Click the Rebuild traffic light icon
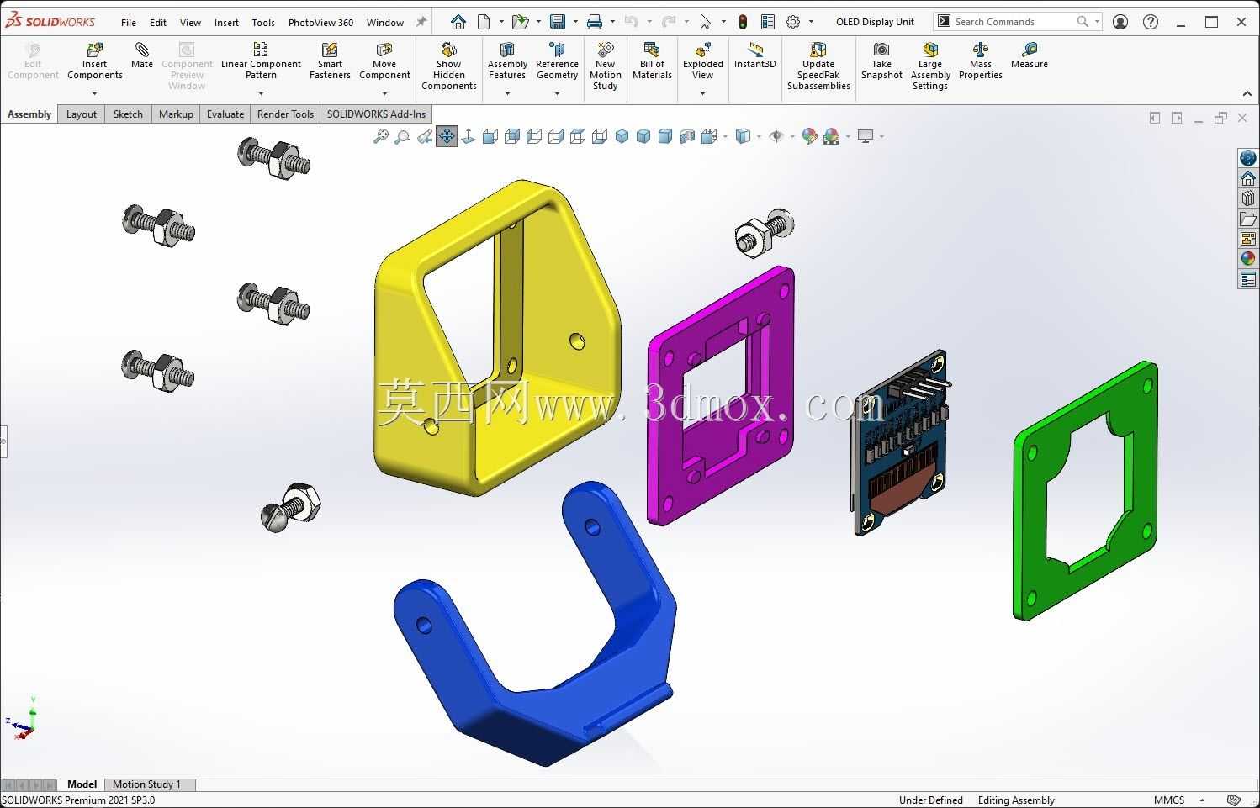 click(x=743, y=22)
